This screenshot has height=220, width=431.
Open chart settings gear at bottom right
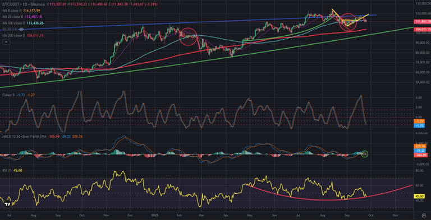tap(424, 216)
